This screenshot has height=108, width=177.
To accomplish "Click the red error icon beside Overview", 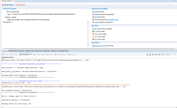I will click(x=3, y=5).
